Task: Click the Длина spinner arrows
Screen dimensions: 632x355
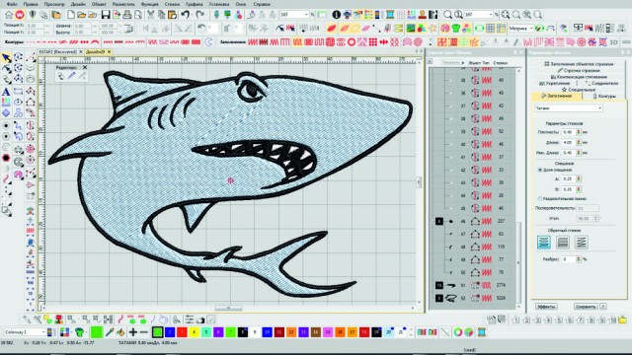Action: 579,142
